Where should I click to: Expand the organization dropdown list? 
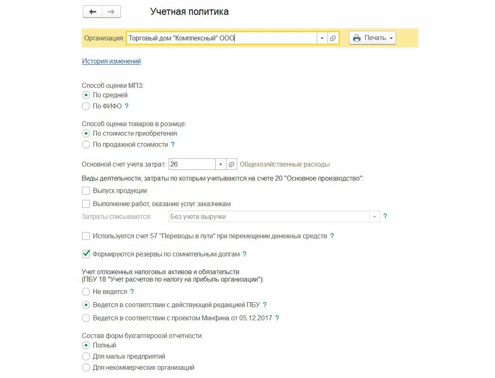coord(322,38)
